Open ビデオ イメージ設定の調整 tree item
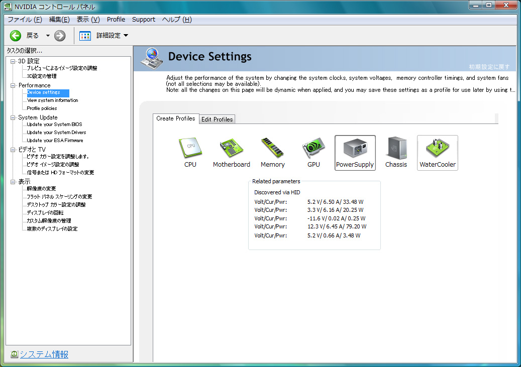The height and width of the screenshot is (367, 521). click(53, 164)
